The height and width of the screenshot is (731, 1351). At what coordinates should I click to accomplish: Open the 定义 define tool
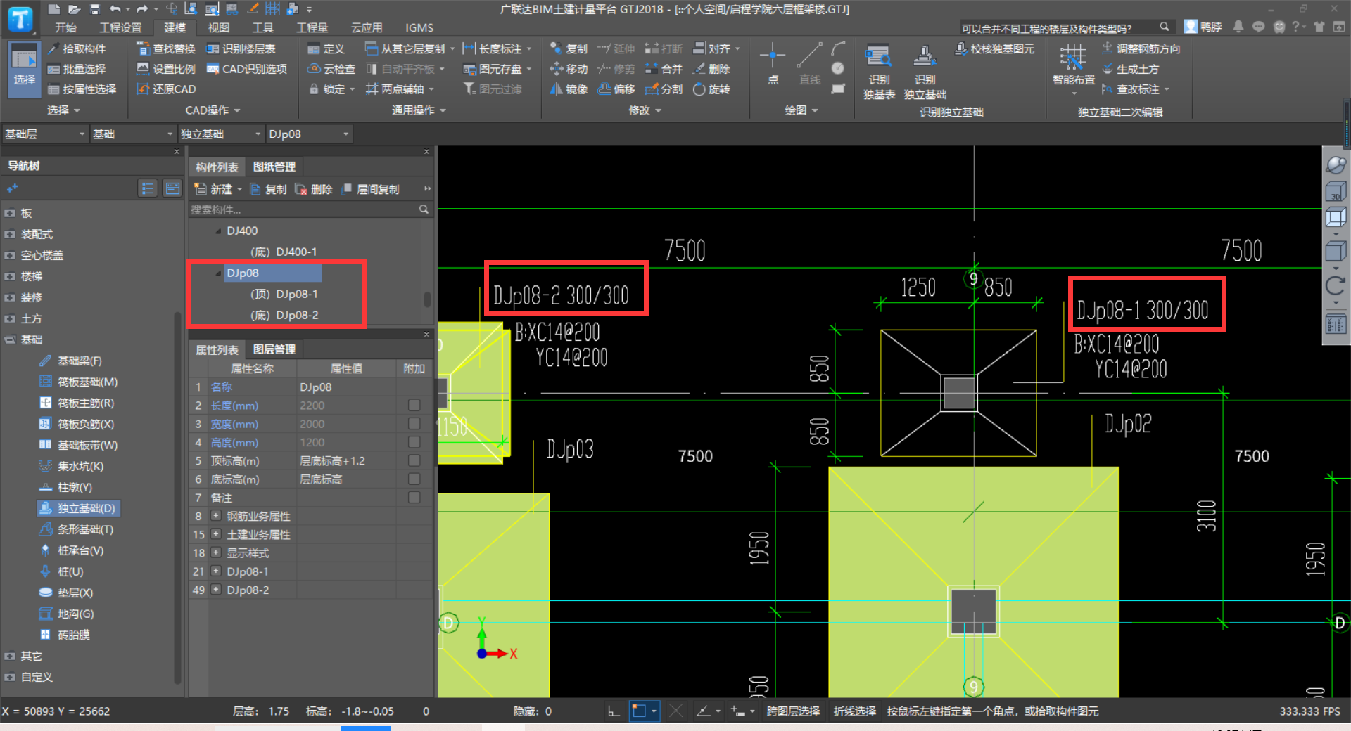tap(326, 48)
